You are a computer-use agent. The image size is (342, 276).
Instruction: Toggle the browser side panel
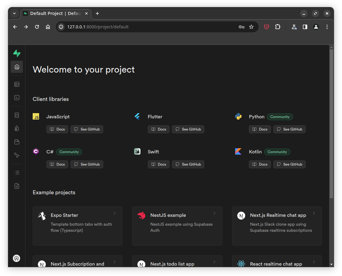tap(305, 27)
